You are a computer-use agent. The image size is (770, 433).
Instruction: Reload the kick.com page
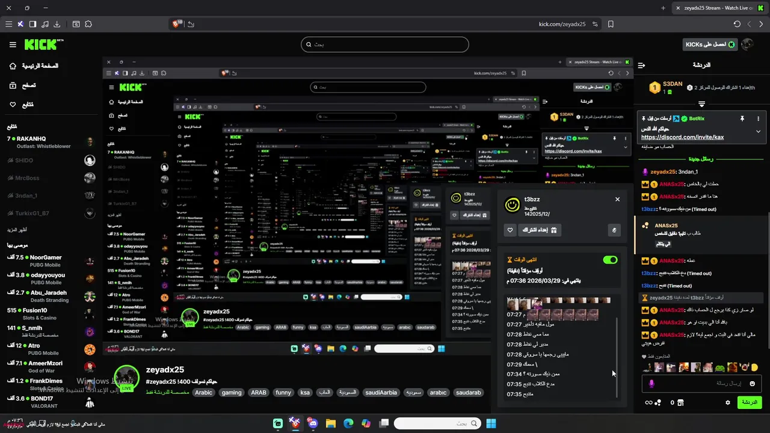[737, 24]
